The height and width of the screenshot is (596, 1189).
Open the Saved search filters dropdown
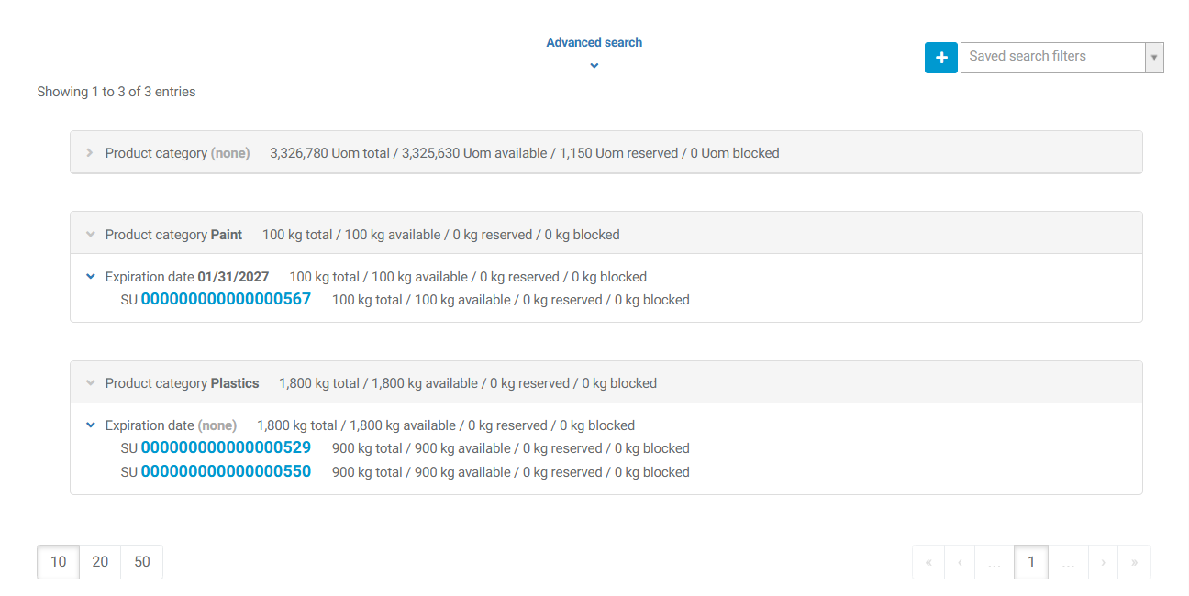click(1153, 57)
